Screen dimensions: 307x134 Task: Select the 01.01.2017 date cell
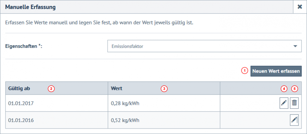pos(21,104)
